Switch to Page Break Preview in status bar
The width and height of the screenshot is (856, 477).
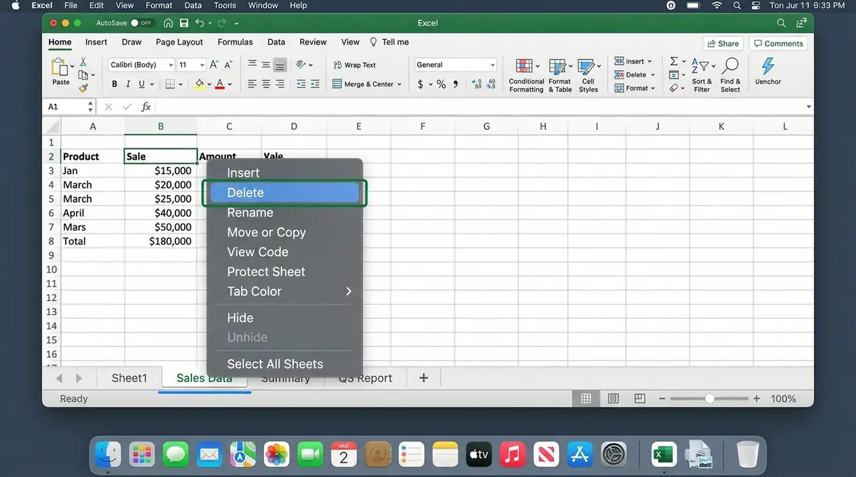click(639, 399)
